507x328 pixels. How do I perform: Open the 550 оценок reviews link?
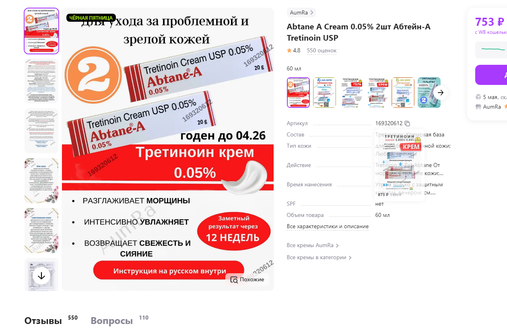pyautogui.click(x=322, y=51)
